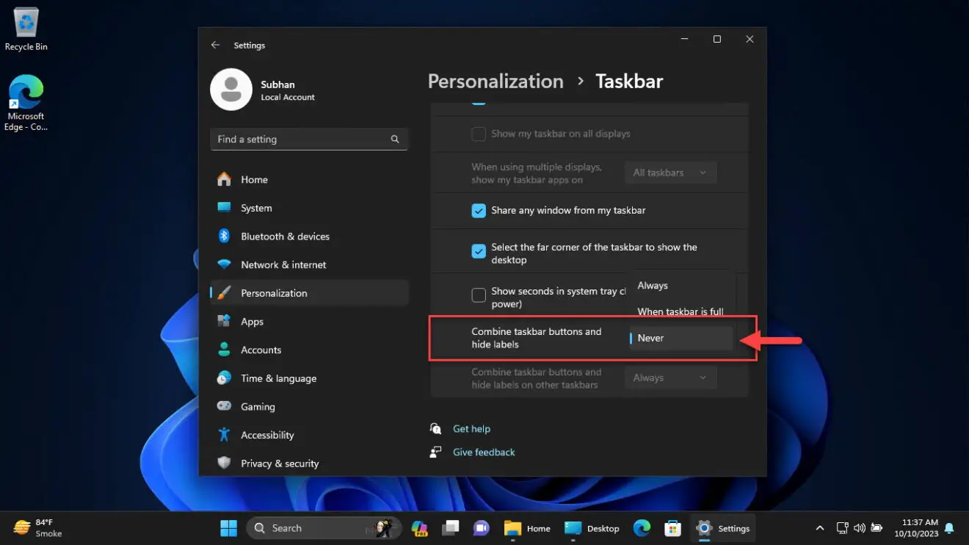This screenshot has width=969, height=545.
Task: Open Network & internet settings
Action: point(283,264)
